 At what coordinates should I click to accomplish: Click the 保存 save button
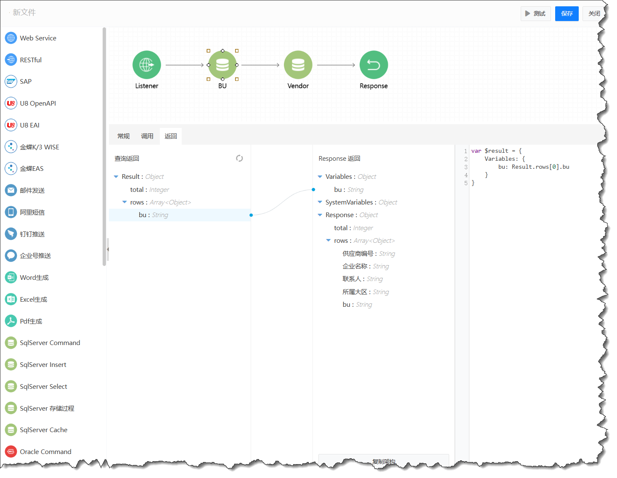pyautogui.click(x=567, y=13)
